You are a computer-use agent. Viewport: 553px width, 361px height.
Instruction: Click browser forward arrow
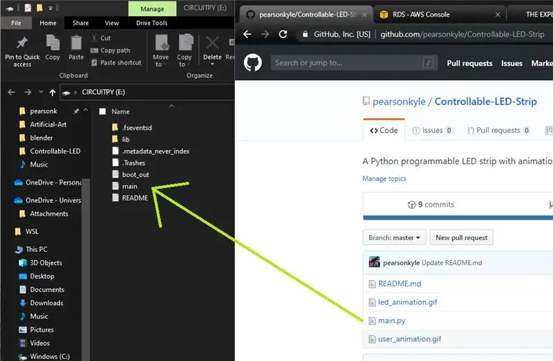265,34
